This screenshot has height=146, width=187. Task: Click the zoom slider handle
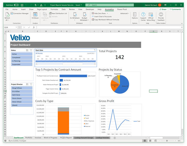click(x=167, y=141)
